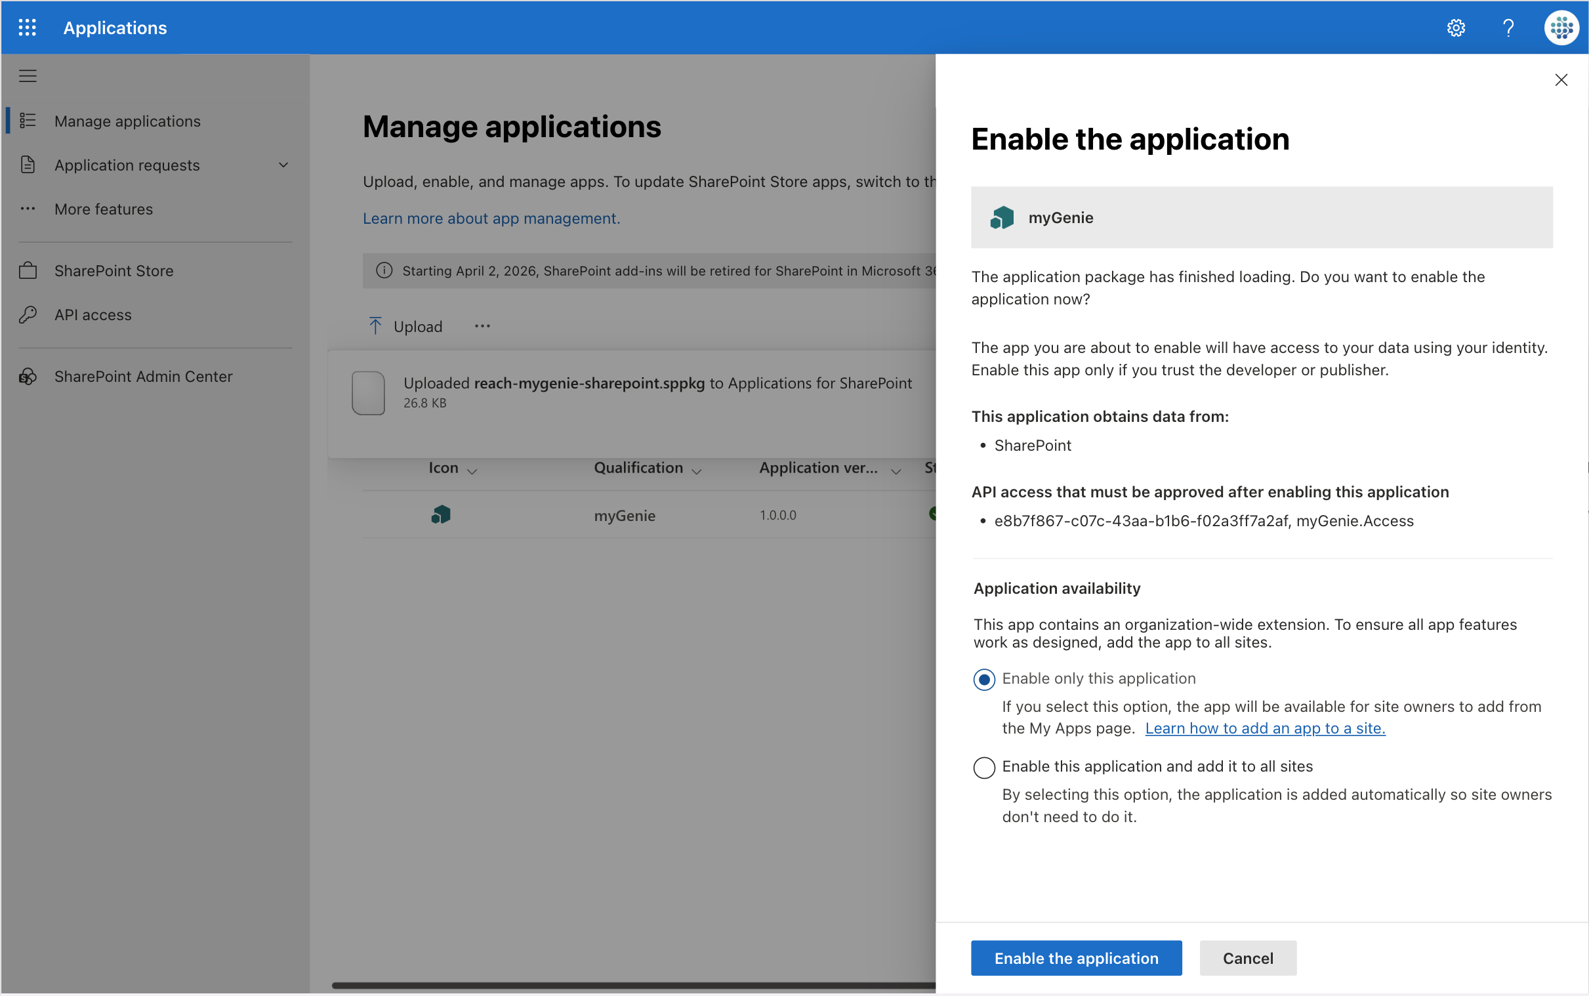The height and width of the screenshot is (996, 1589).
Task: Click the SharePoint data source bullet
Action: pyautogui.click(x=1032, y=446)
